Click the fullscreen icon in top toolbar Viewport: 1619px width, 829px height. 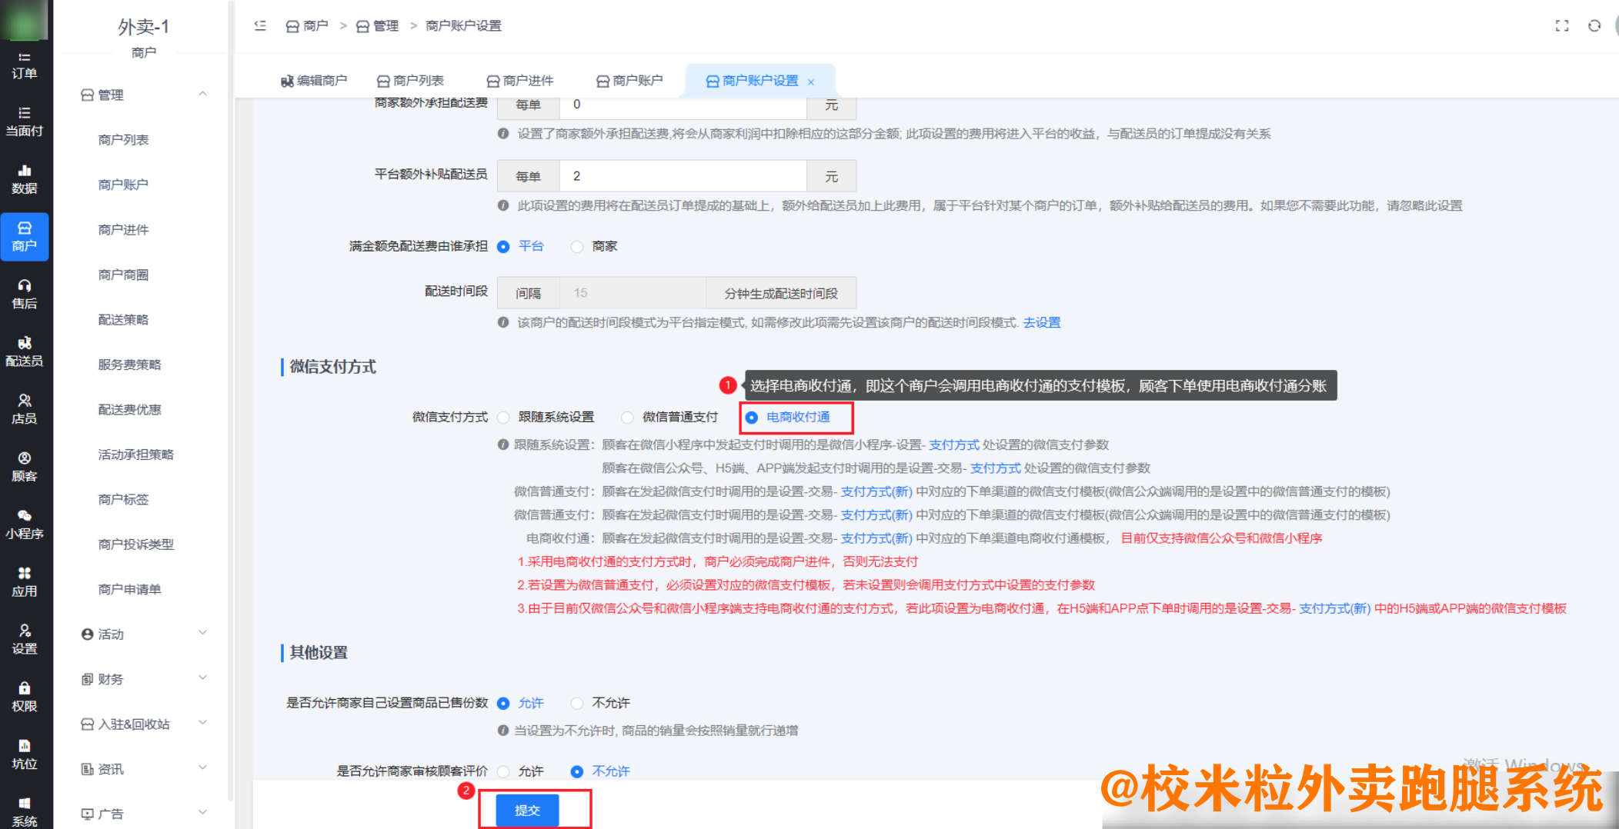pyautogui.click(x=1562, y=25)
